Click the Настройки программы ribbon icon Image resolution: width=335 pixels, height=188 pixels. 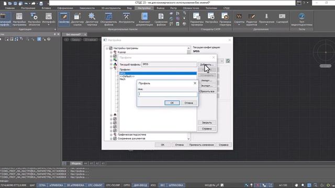coord(19,19)
